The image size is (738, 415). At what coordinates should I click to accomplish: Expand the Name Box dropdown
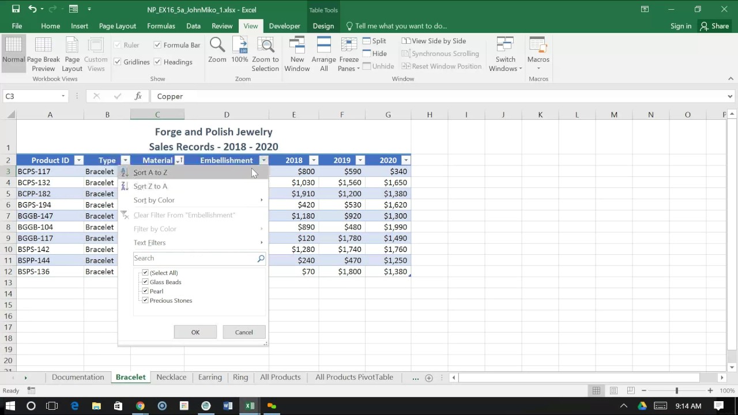tap(63, 96)
